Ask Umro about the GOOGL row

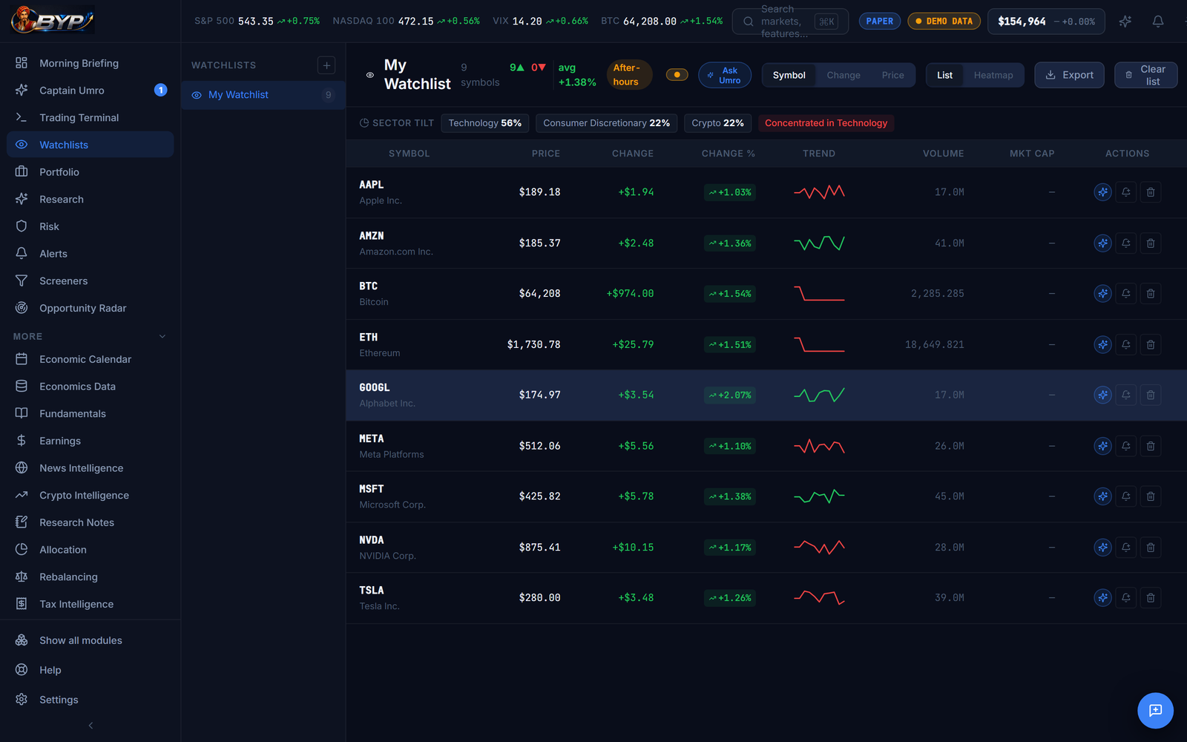1102,395
